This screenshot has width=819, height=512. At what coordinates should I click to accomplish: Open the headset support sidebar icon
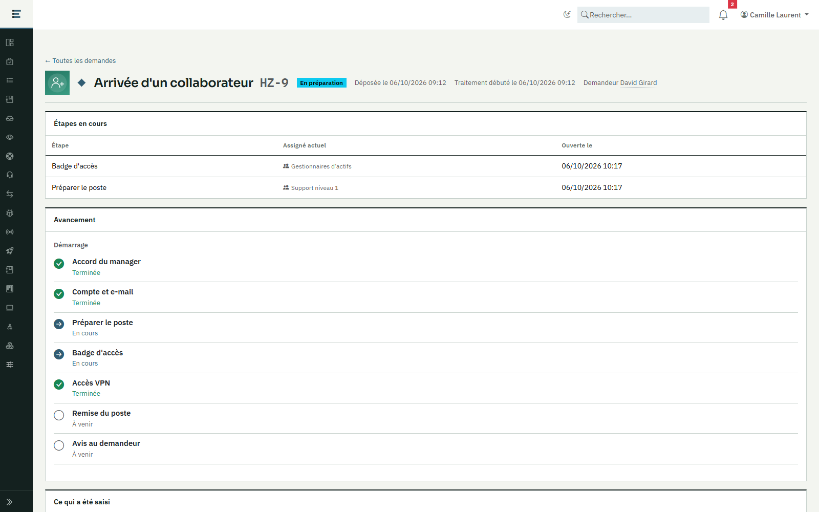click(10, 175)
